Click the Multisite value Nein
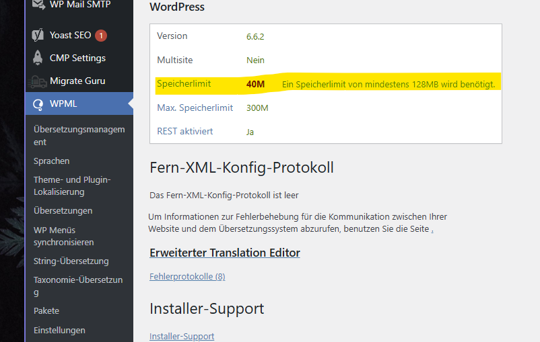This screenshot has height=342, width=540. pyautogui.click(x=256, y=60)
